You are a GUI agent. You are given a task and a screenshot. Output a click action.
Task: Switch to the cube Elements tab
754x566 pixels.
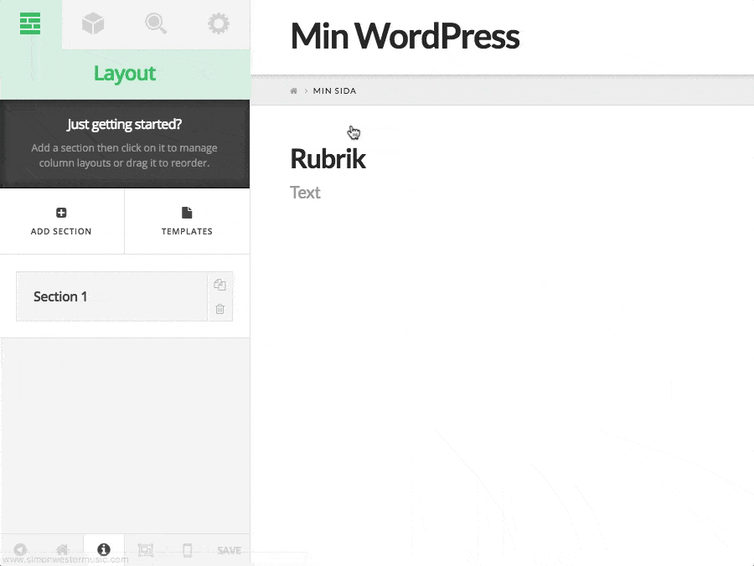[x=93, y=24]
